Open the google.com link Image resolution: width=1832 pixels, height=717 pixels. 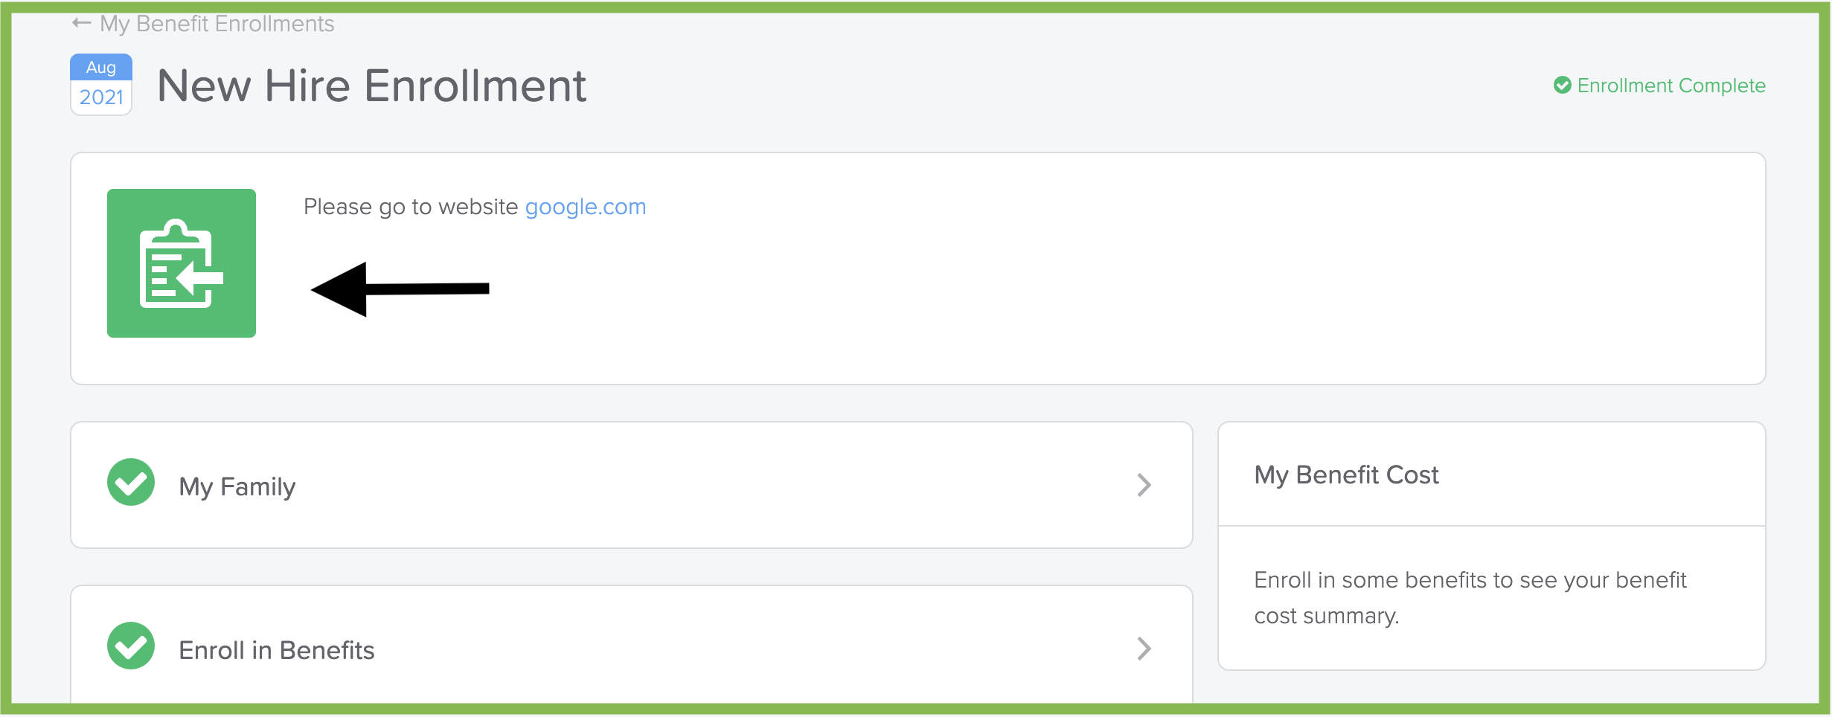(586, 207)
